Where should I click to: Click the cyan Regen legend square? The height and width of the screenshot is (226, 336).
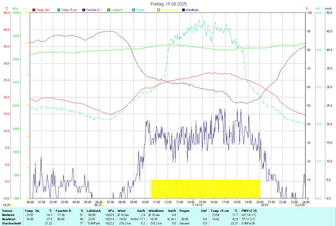click(134, 10)
